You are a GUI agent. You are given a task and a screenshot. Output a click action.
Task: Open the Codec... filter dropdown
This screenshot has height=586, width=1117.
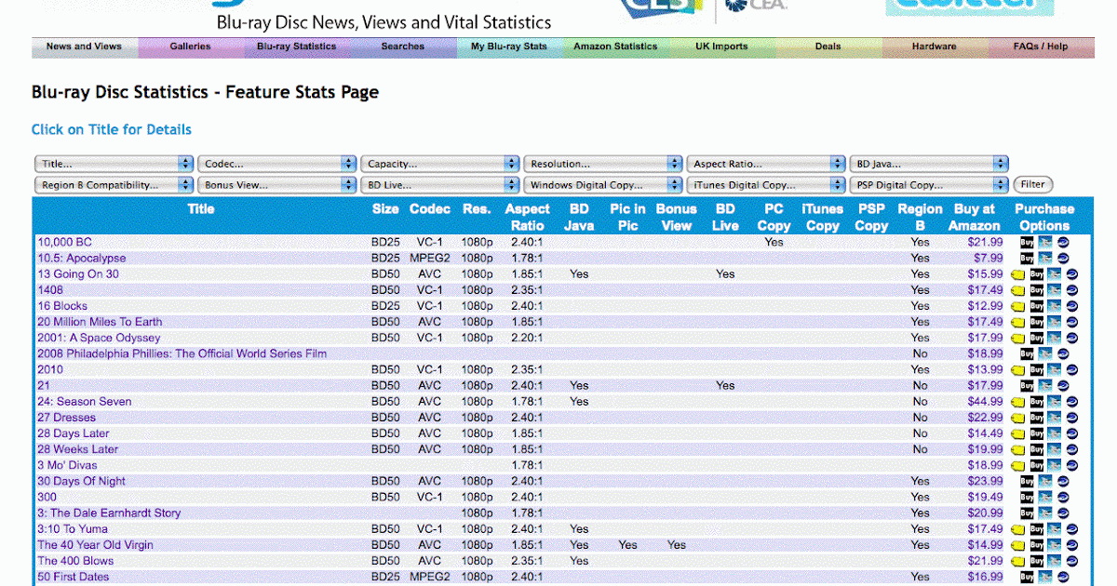click(x=277, y=164)
